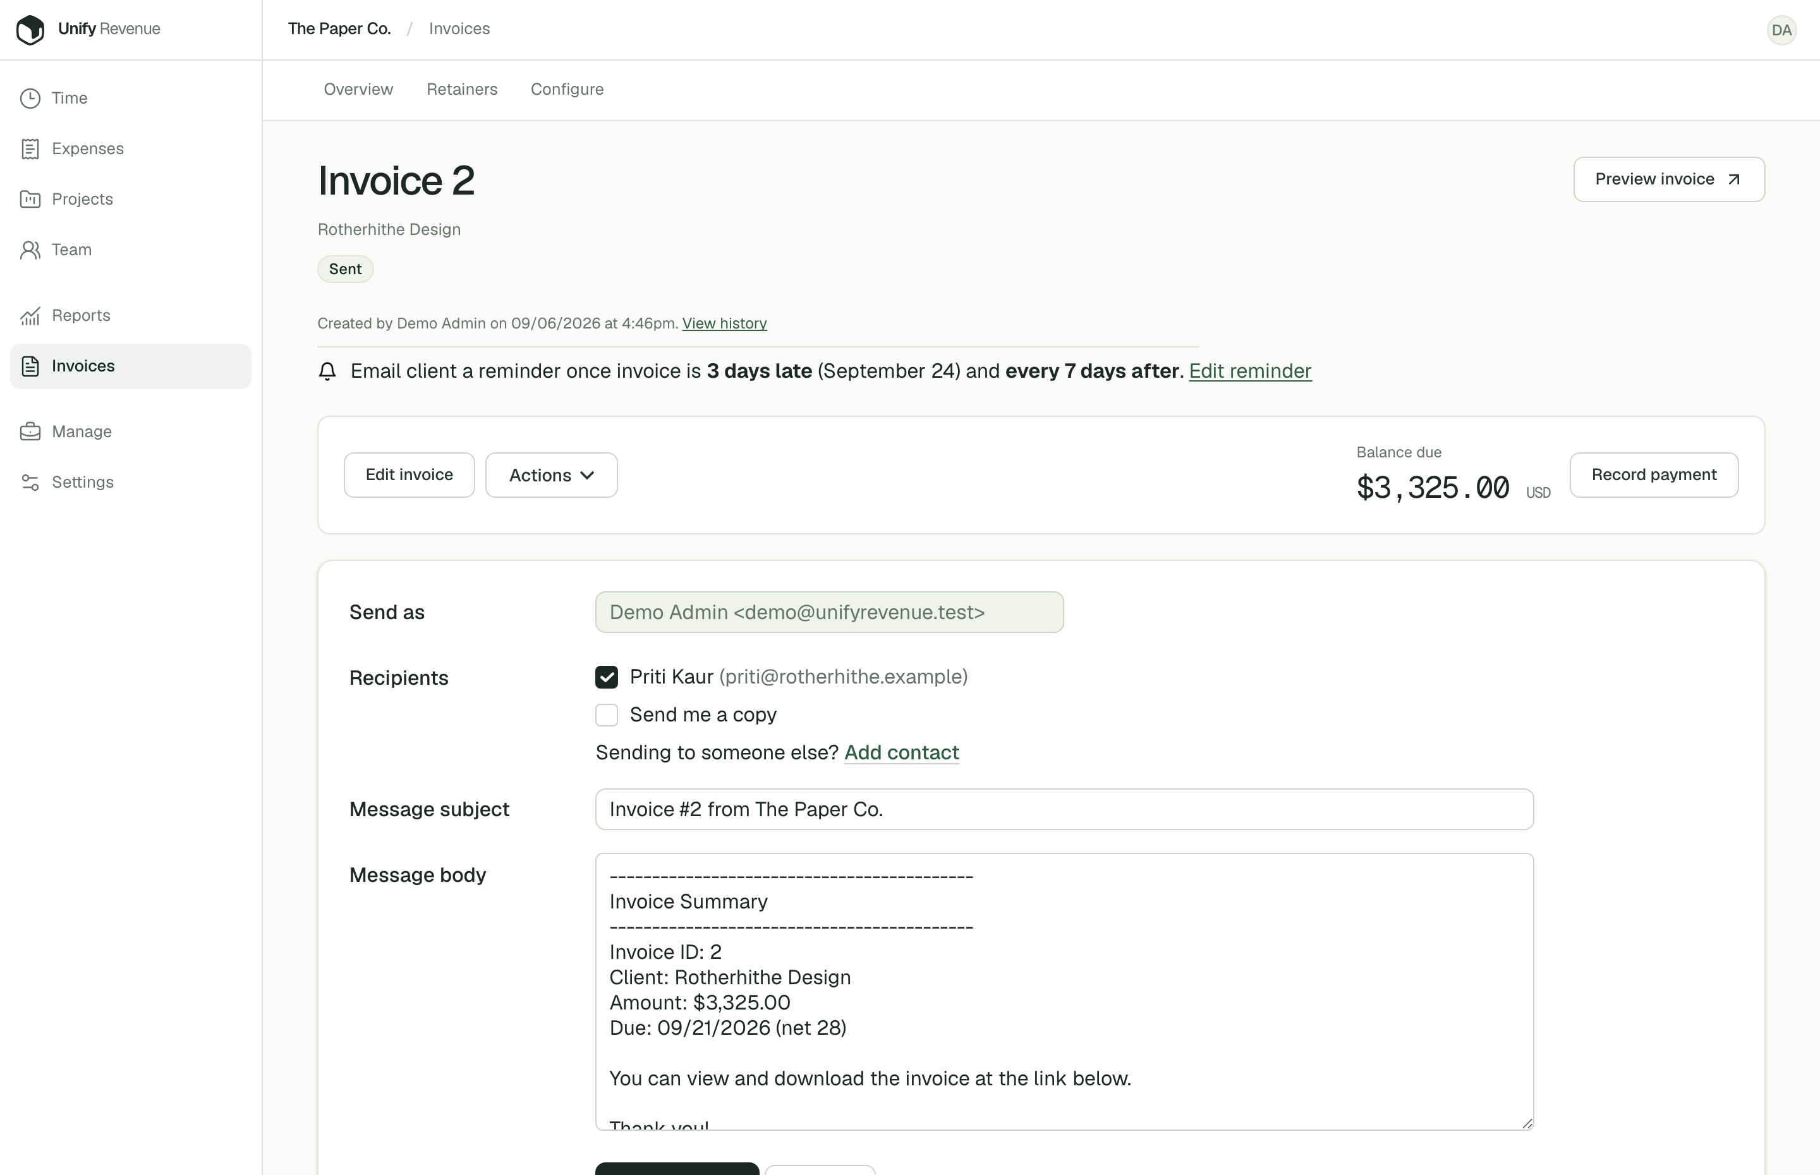
Task: Click The Paper Co. breadcrumb
Action: point(339,29)
